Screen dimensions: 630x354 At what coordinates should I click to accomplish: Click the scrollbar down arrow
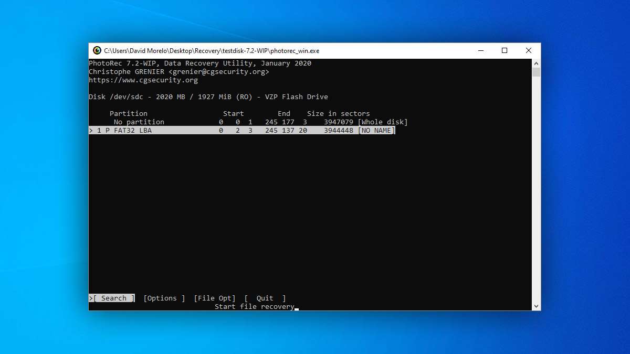tap(536, 306)
